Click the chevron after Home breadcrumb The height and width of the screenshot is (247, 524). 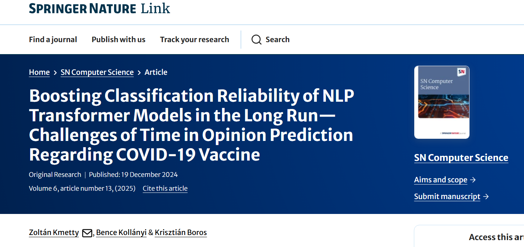tap(55, 73)
